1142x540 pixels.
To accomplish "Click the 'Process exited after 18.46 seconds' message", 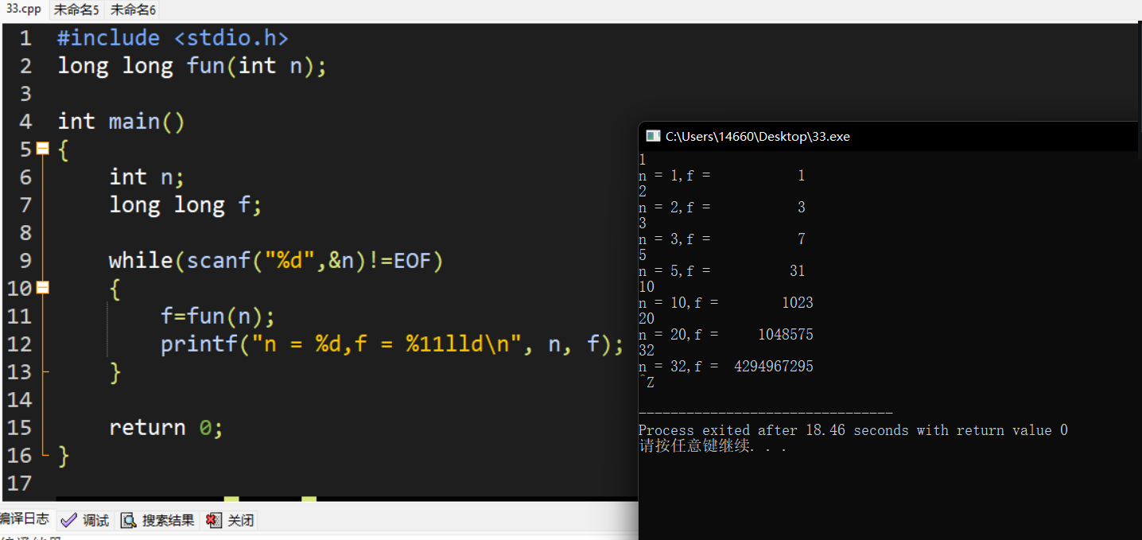I will click(x=853, y=430).
